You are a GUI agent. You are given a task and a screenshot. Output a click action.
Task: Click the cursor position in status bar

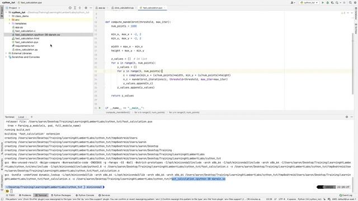pyautogui.click(x=268, y=199)
